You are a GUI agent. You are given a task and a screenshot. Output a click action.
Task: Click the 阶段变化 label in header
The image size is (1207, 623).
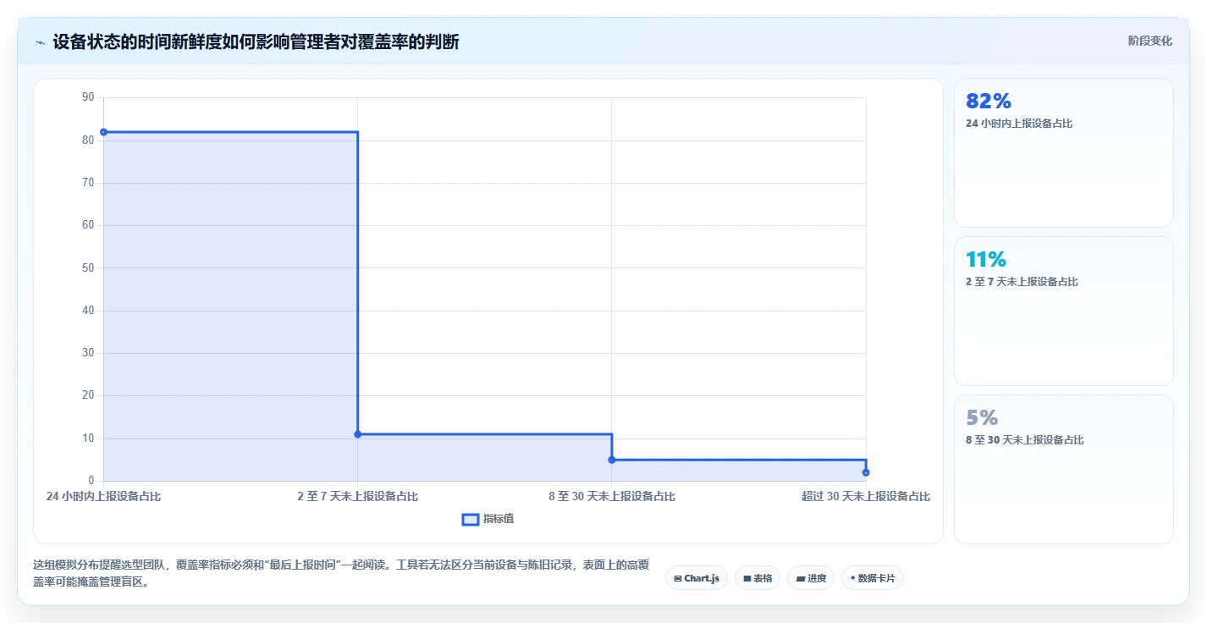[x=1149, y=41]
